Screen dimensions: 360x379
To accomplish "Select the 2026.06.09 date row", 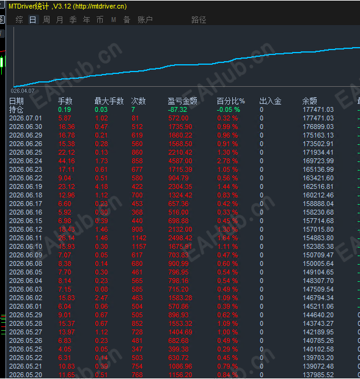I will click(26, 255).
